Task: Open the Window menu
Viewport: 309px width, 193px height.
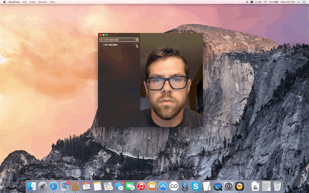Action: click(x=42, y=2)
